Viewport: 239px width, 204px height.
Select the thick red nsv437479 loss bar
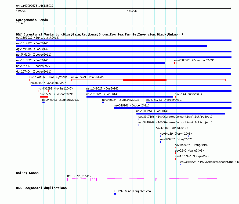[x=145, y=80]
